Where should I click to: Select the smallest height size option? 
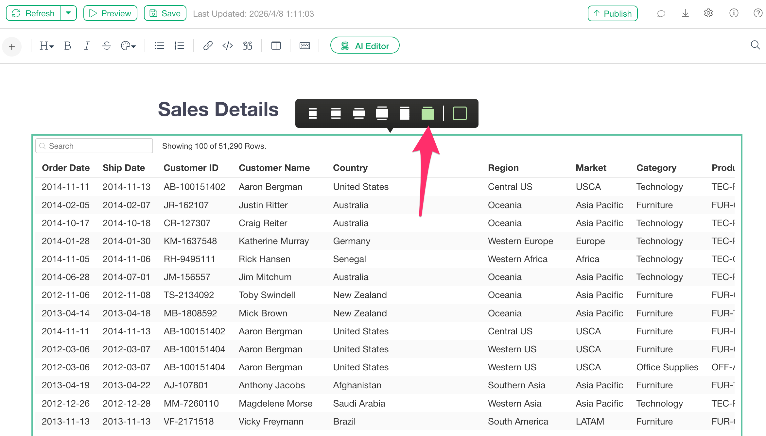pyautogui.click(x=313, y=113)
